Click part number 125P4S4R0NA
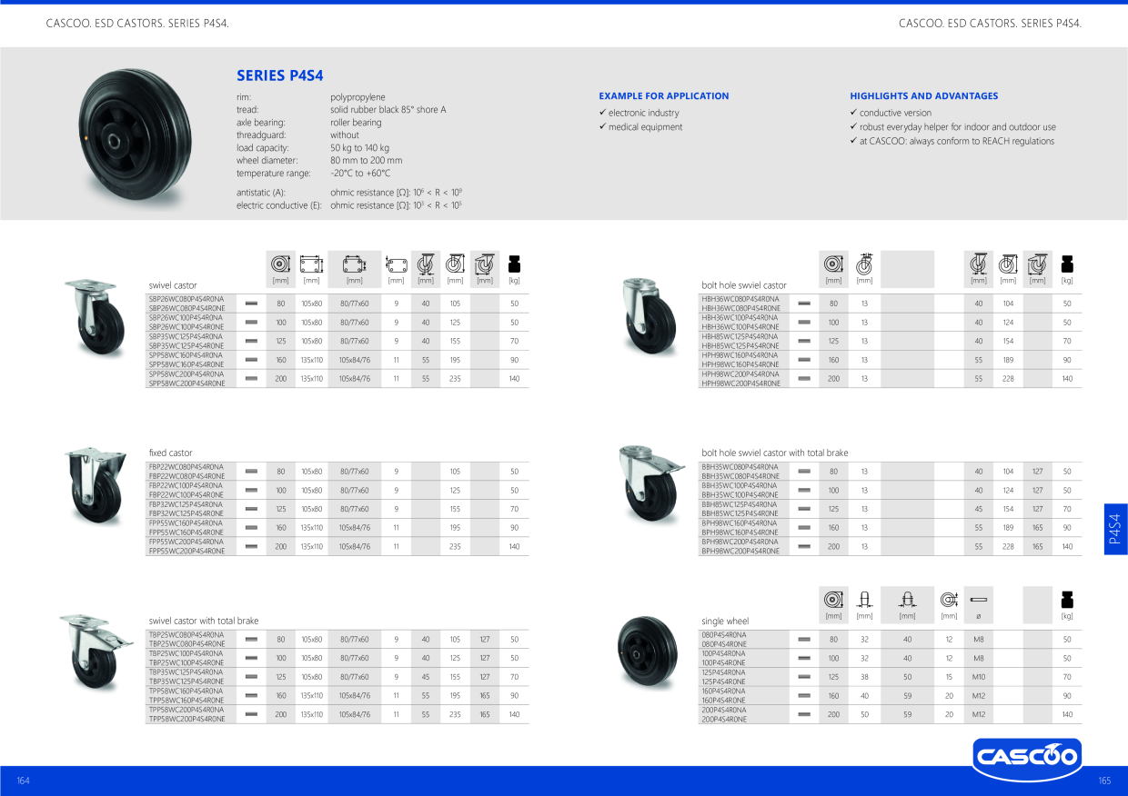The image size is (1128, 796). point(724,672)
